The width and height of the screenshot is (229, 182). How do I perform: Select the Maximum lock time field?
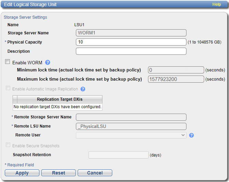coord(176,79)
